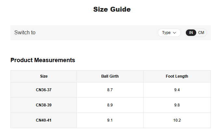Click the Switch to label
Viewport: 220px width, 131px height.
click(x=25, y=33)
